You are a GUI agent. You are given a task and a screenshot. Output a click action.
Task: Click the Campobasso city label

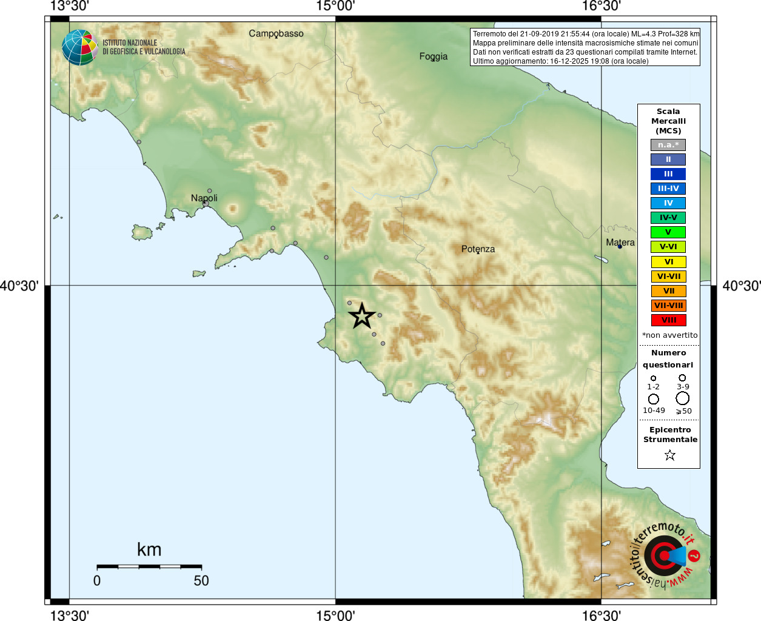[276, 33]
